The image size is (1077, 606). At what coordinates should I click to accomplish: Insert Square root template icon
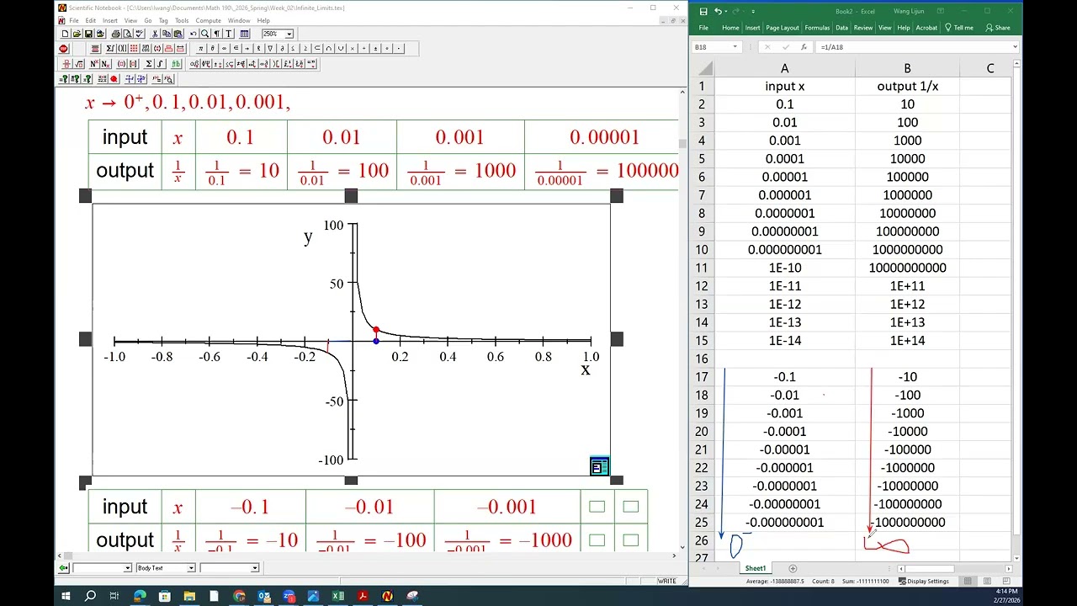(79, 63)
